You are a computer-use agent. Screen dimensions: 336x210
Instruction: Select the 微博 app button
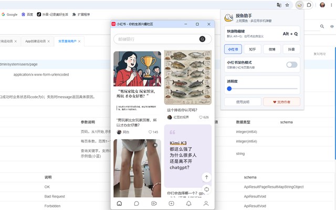tap(272, 49)
